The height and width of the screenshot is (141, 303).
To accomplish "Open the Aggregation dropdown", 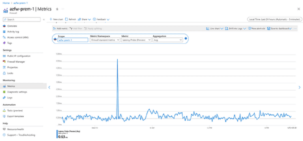I will tap(168, 40).
